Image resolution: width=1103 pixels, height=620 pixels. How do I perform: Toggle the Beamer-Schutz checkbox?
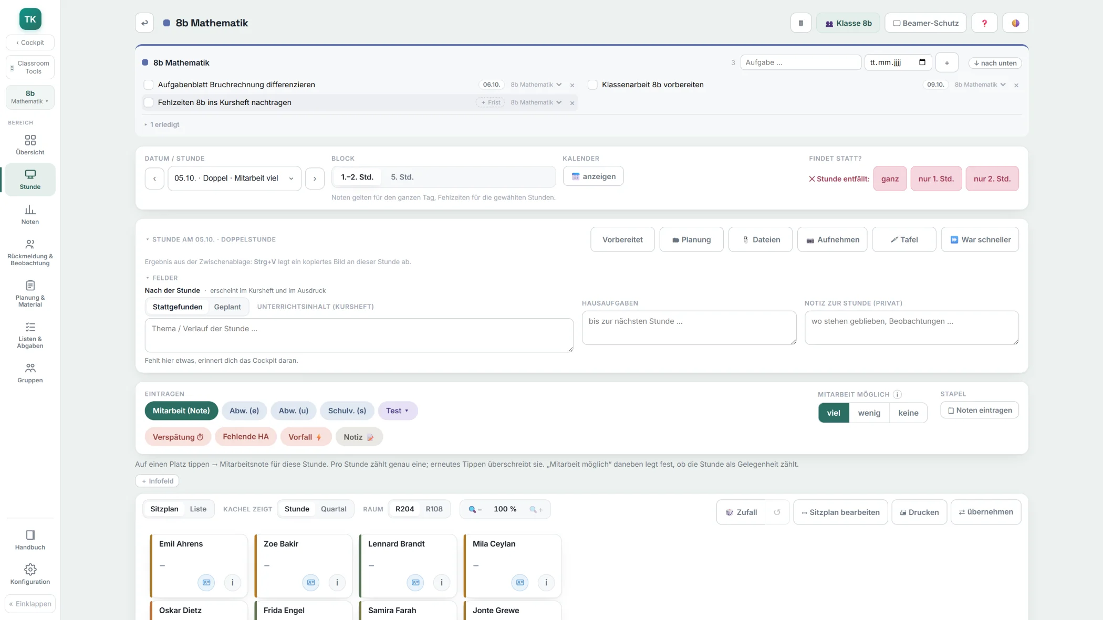click(x=897, y=23)
